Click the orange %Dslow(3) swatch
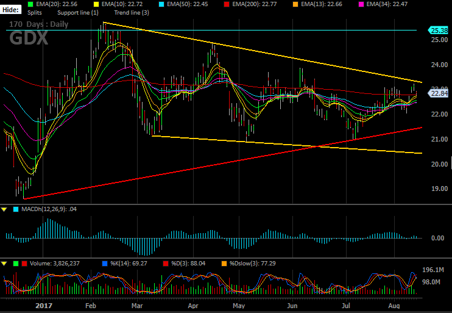452x313 pixels. tap(224, 264)
